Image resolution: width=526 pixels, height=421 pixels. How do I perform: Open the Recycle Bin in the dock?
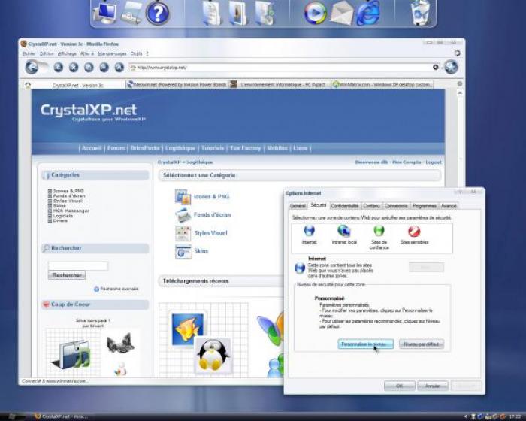pos(420,13)
